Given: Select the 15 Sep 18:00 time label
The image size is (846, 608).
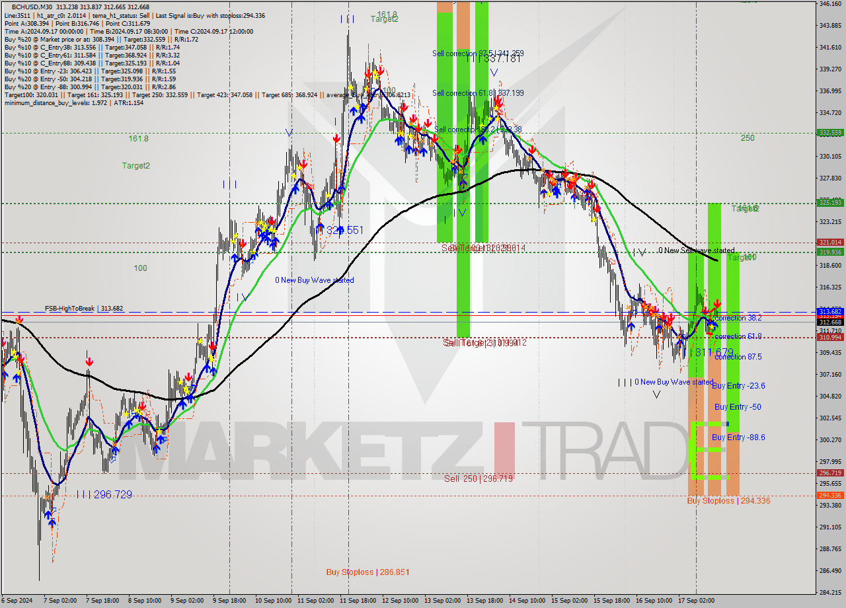Looking at the screenshot, I should pyautogui.click(x=612, y=601).
